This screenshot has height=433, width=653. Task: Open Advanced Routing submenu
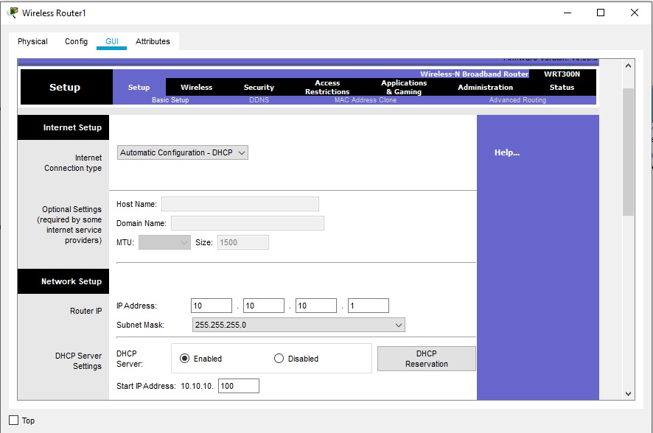pos(517,100)
